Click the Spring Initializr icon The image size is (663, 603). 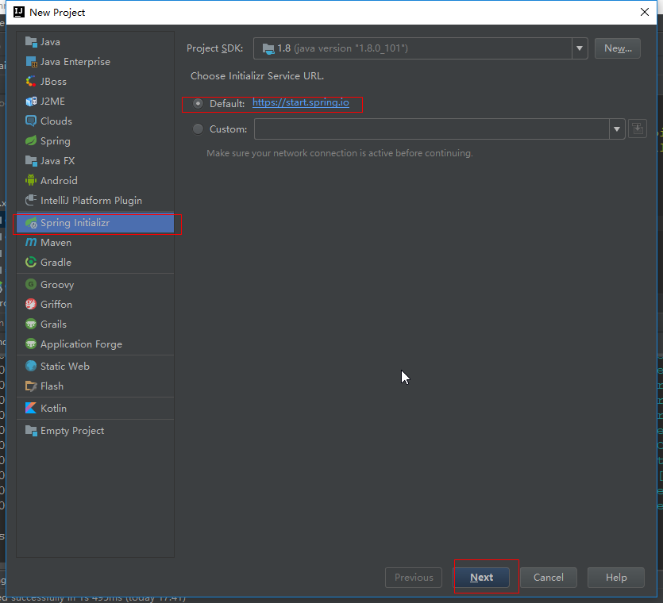[31, 223]
